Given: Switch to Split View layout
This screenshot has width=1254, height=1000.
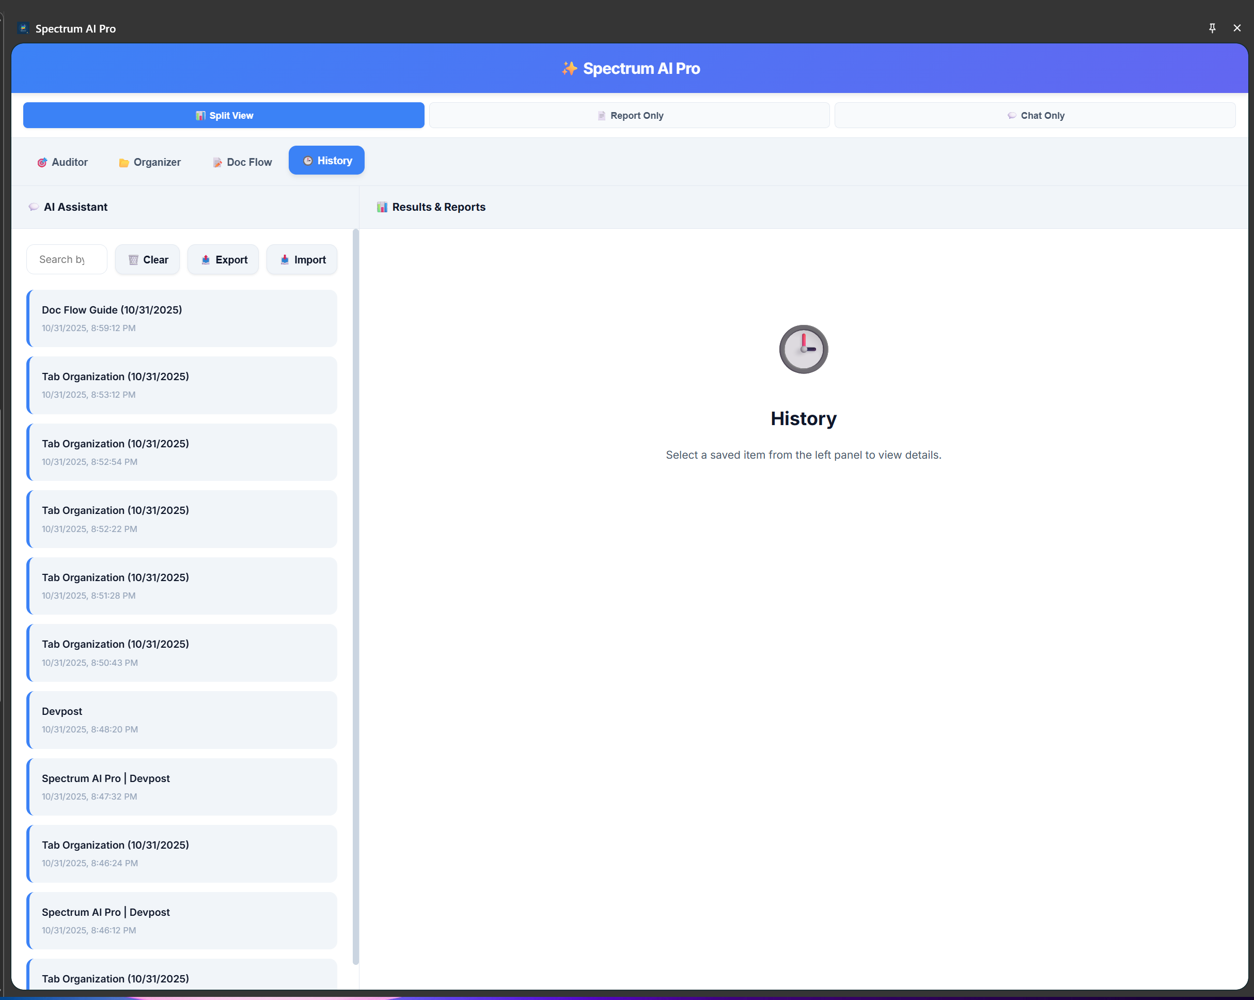Looking at the screenshot, I should tap(223, 115).
